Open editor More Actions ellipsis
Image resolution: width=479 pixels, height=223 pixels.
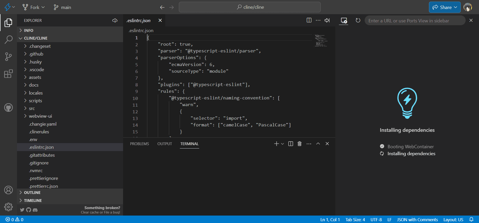pos(318,20)
